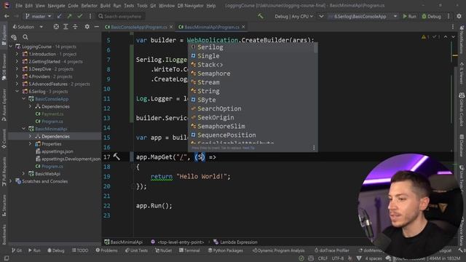
Task: Open the DB Navigator menu
Action: point(191,6)
